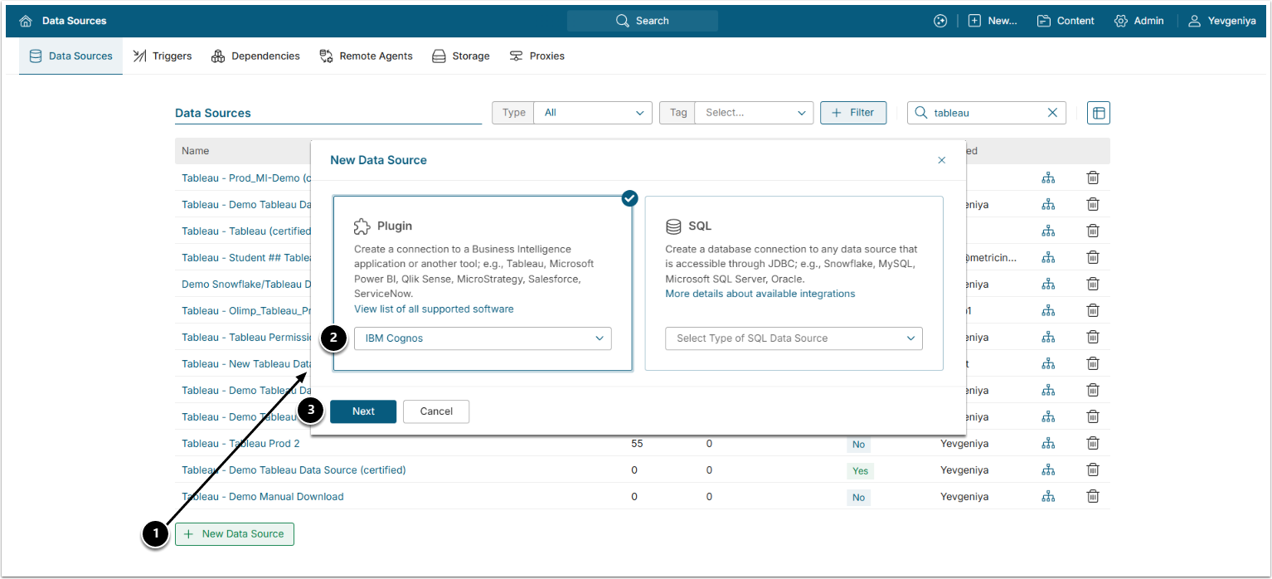Open Select Type of SQL Data Source dropdown
1272x579 pixels.
(794, 338)
